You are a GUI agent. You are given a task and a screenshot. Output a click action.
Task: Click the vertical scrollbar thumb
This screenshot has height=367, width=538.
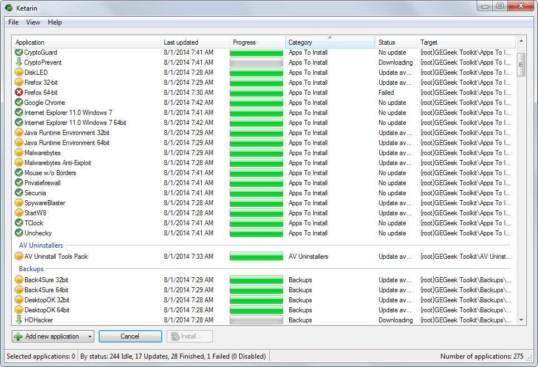521,65
